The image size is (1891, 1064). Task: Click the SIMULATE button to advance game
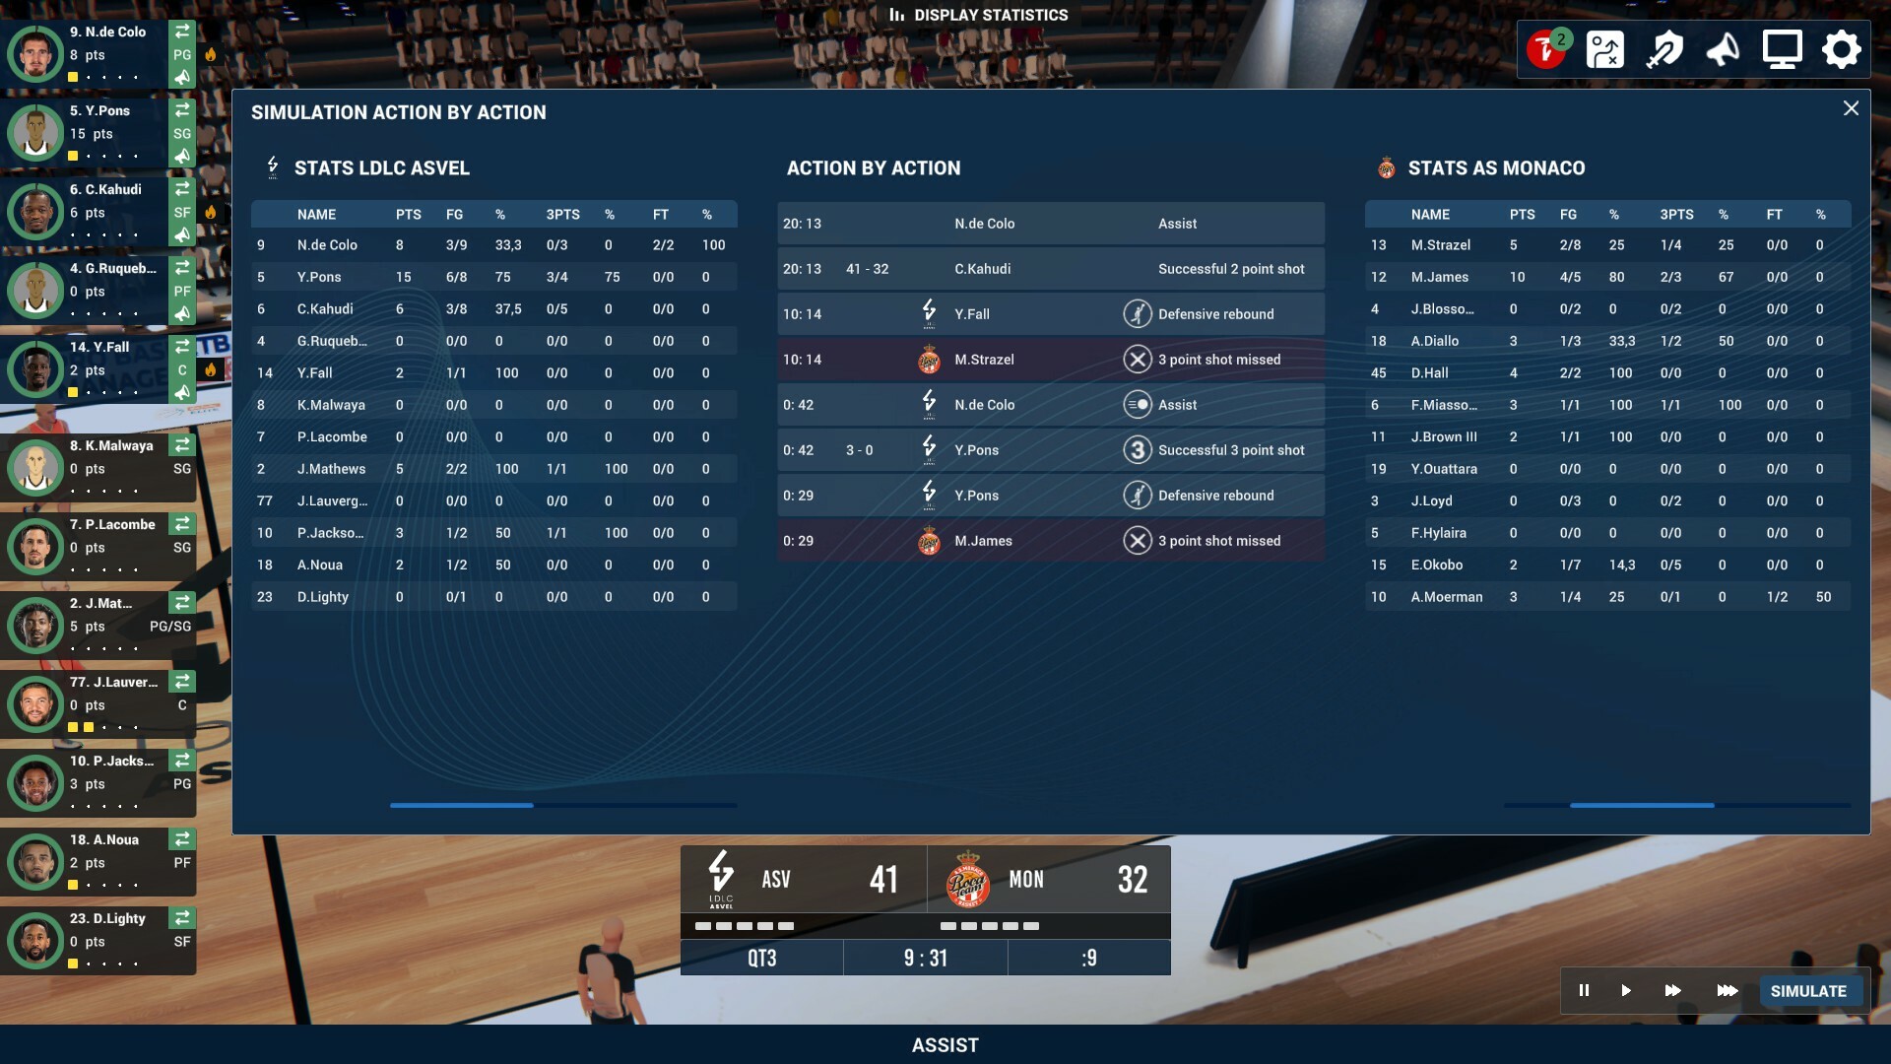1809,990
